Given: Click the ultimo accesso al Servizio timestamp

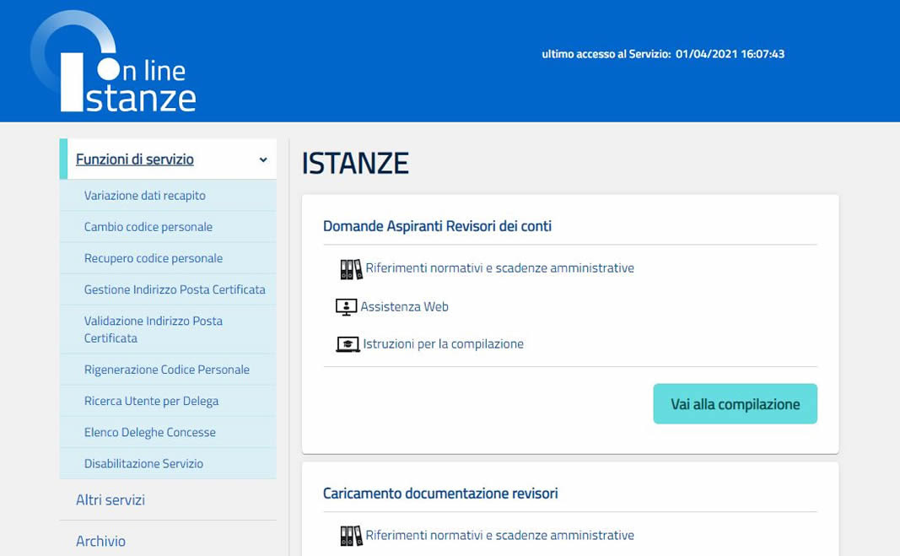Looking at the screenshot, I should [663, 54].
